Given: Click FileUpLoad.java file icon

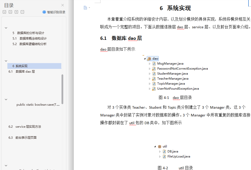Looking at the screenshot, I should (164, 156).
